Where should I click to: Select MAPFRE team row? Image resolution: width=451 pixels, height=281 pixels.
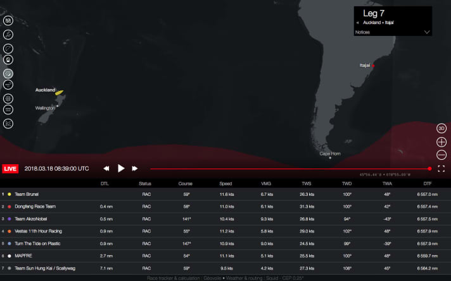225,256
